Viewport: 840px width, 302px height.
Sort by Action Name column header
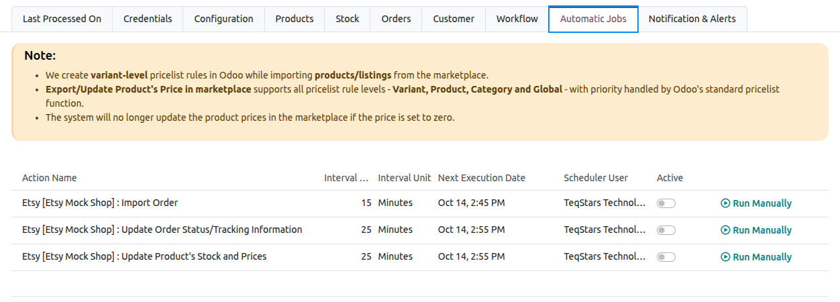[50, 178]
